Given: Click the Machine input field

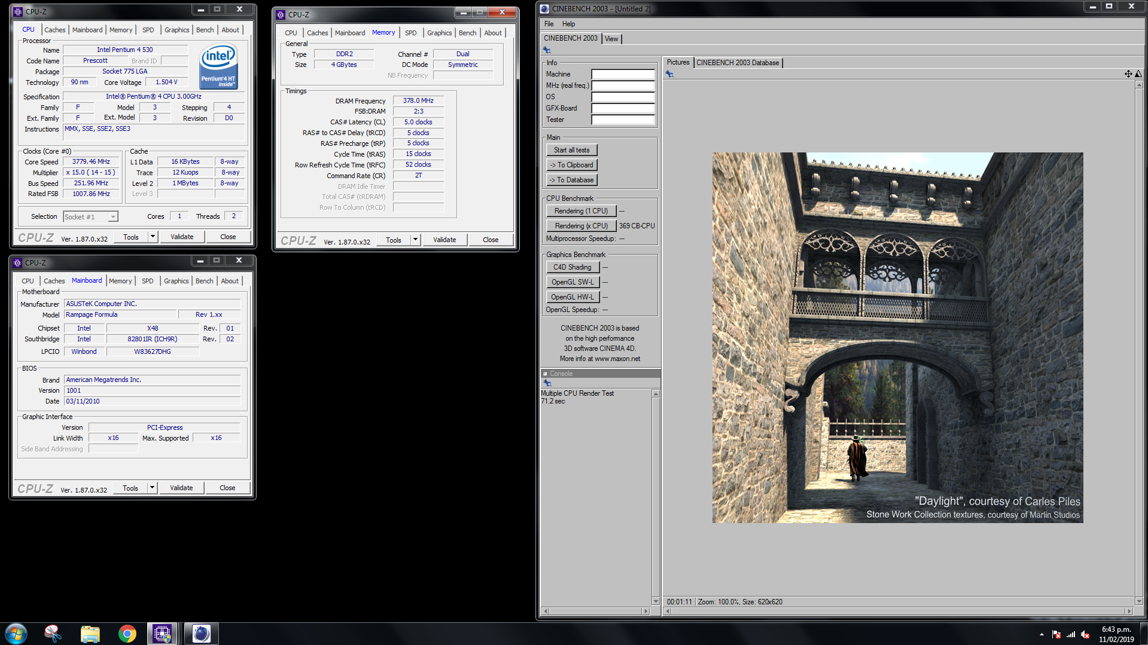Looking at the screenshot, I should pyautogui.click(x=623, y=74).
